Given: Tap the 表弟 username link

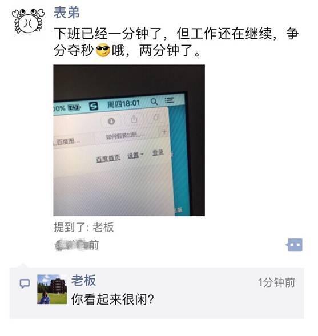Looking at the screenshot, I should point(67,13).
